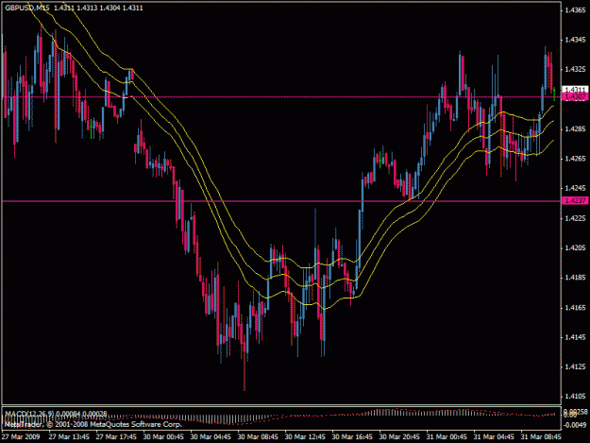The width and height of the screenshot is (590, 443).
Task: Click the 1.4325 price scale value
Action: [575, 69]
